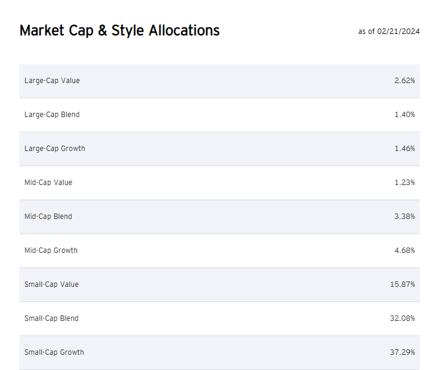Click the 1.23% allocation value
The height and width of the screenshot is (370, 427).
[x=405, y=183]
